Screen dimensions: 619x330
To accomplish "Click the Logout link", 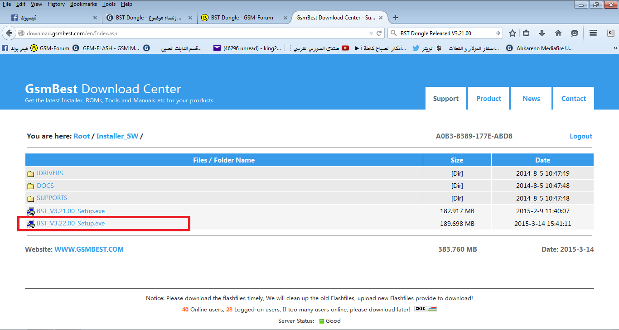I will [x=581, y=136].
